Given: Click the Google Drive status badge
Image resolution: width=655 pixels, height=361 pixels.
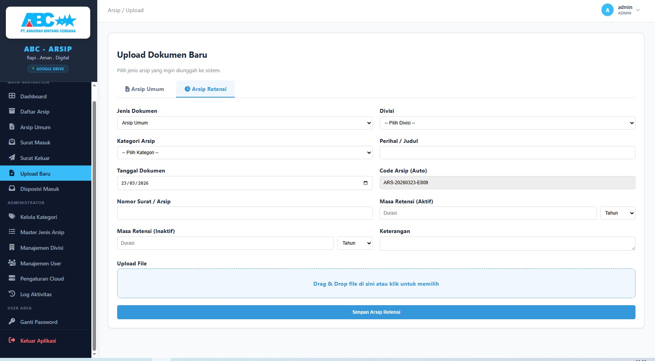Looking at the screenshot, I should click(x=48, y=69).
